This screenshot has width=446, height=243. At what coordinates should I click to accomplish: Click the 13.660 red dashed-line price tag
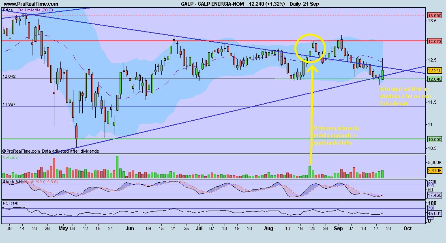click(x=435, y=15)
